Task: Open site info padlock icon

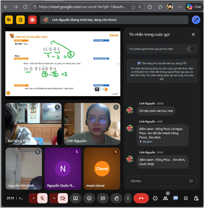Action: [35, 7]
